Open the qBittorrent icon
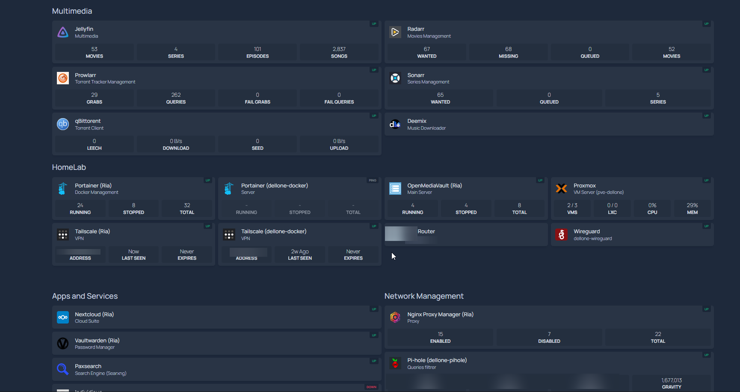 point(63,124)
